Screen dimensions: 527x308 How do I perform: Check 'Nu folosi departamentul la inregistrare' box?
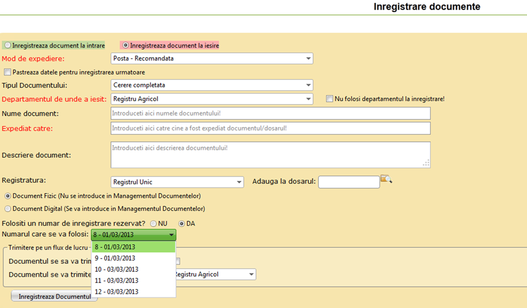330,99
